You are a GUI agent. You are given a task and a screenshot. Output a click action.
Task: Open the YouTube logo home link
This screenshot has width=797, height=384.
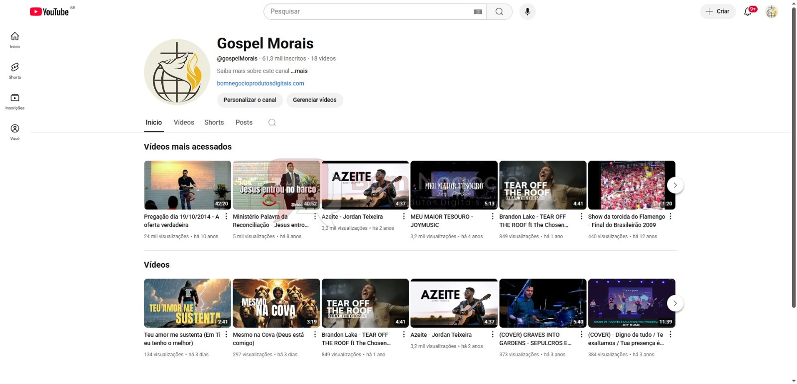coord(49,11)
